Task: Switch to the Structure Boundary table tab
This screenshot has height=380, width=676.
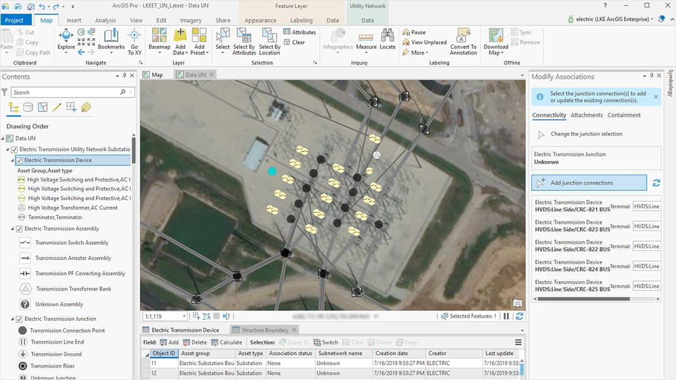Action: click(x=262, y=329)
